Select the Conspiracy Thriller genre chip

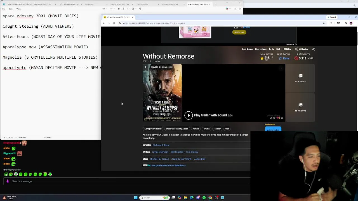coord(153,129)
